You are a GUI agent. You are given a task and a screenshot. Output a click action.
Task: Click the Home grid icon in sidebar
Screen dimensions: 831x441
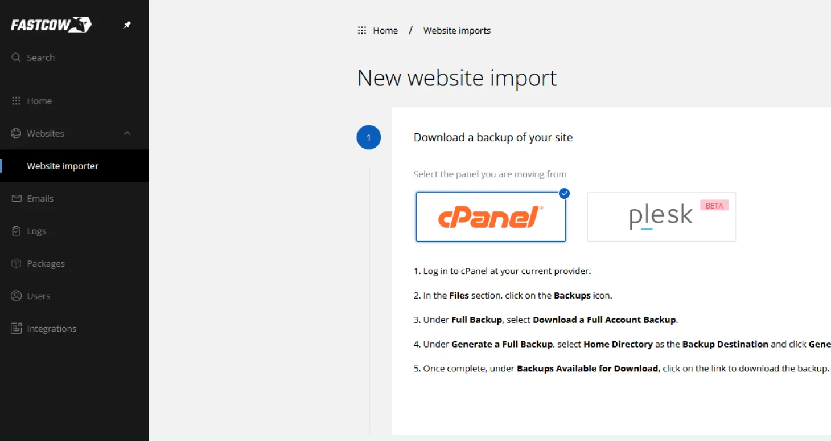tap(16, 101)
